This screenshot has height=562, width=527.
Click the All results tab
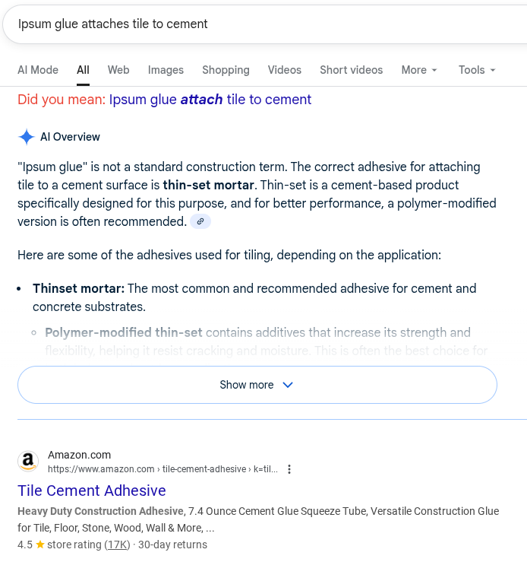(x=83, y=70)
